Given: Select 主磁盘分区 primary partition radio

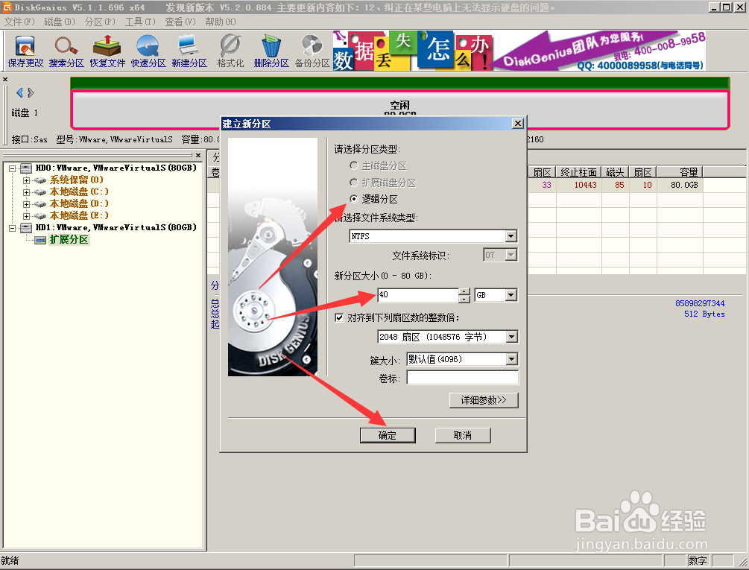Looking at the screenshot, I should (353, 165).
